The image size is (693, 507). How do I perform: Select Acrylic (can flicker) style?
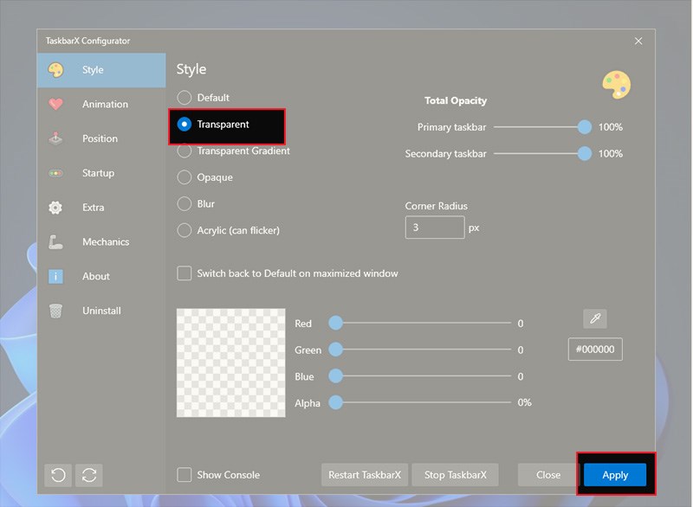tap(184, 230)
